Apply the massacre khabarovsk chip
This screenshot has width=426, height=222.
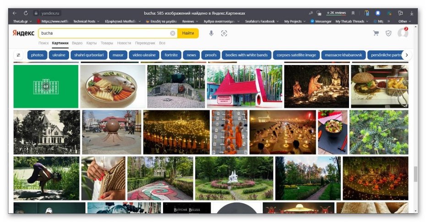click(344, 55)
